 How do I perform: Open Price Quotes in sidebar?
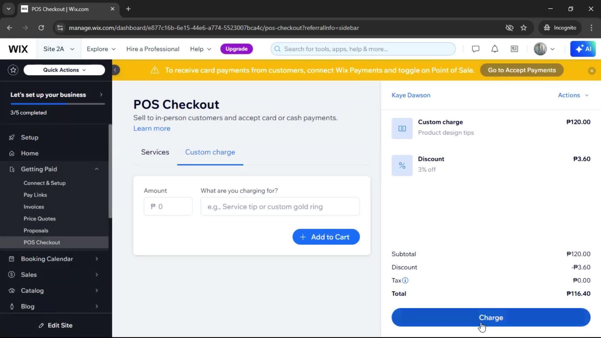coord(39,219)
